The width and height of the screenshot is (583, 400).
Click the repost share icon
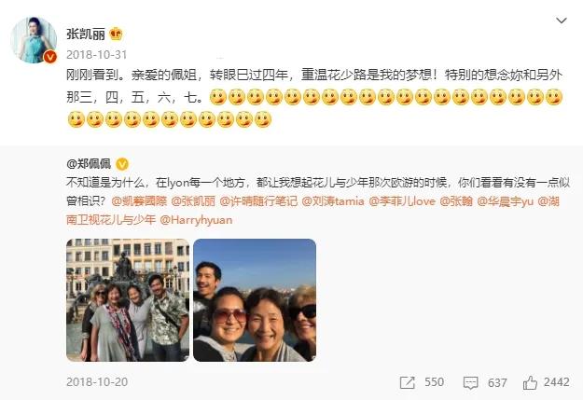(x=407, y=382)
